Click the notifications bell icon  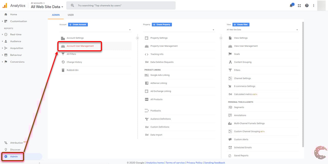coord(291,6)
